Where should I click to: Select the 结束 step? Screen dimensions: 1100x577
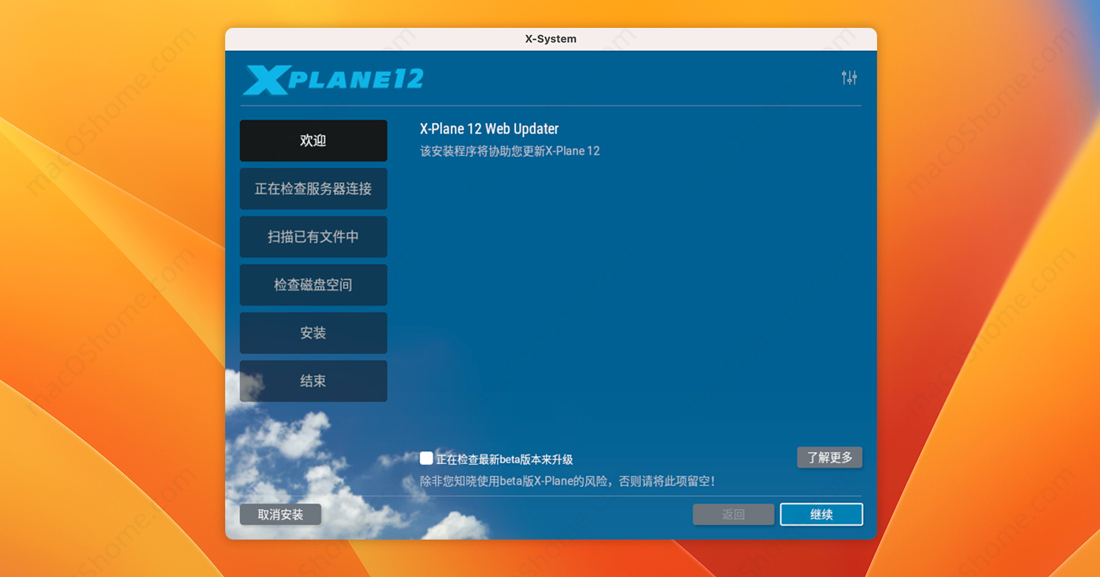[313, 381]
